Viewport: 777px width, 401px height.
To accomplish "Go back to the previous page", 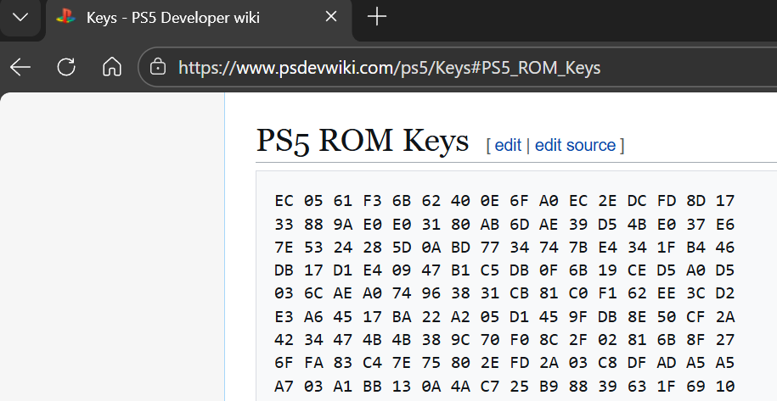I will (20, 67).
